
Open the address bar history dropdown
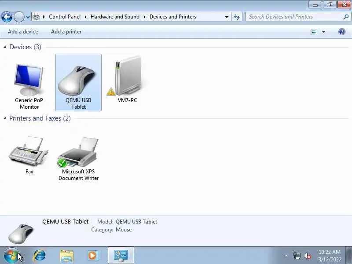tap(227, 17)
